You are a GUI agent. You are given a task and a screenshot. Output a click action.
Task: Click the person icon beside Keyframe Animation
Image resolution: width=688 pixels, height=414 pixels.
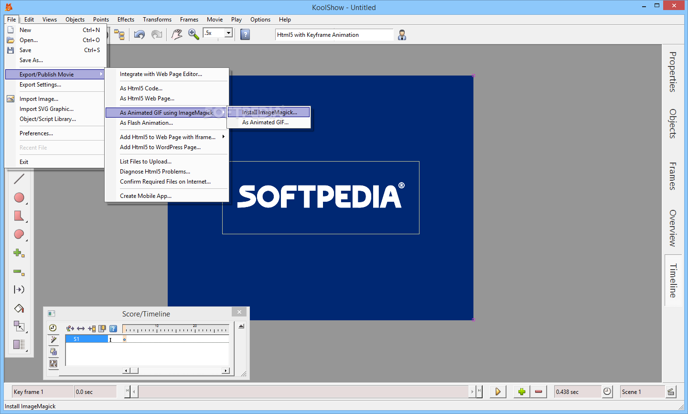tap(402, 35)
